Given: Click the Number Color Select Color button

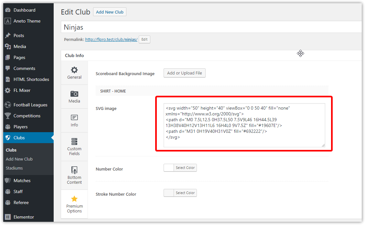Looking at the screenshot, I should pos(185,168).
